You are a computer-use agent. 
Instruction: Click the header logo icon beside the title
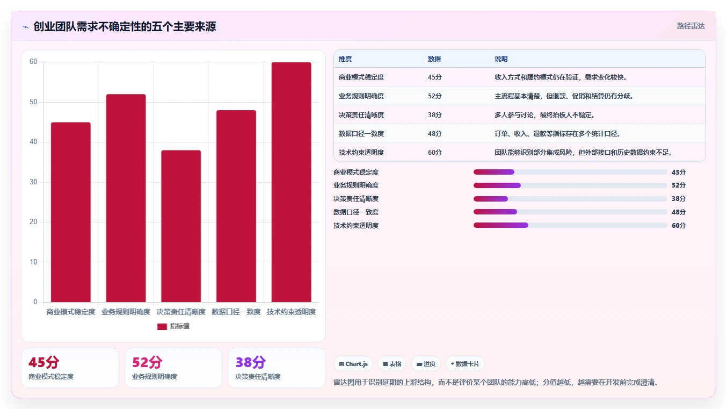pos(25,27)
